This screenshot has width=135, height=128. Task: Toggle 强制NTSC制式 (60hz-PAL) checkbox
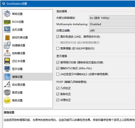click(58, 68)
